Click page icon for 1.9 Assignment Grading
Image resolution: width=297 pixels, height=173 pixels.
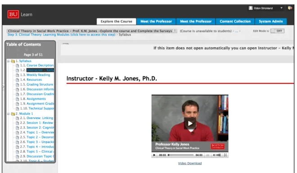pos(17,104)
